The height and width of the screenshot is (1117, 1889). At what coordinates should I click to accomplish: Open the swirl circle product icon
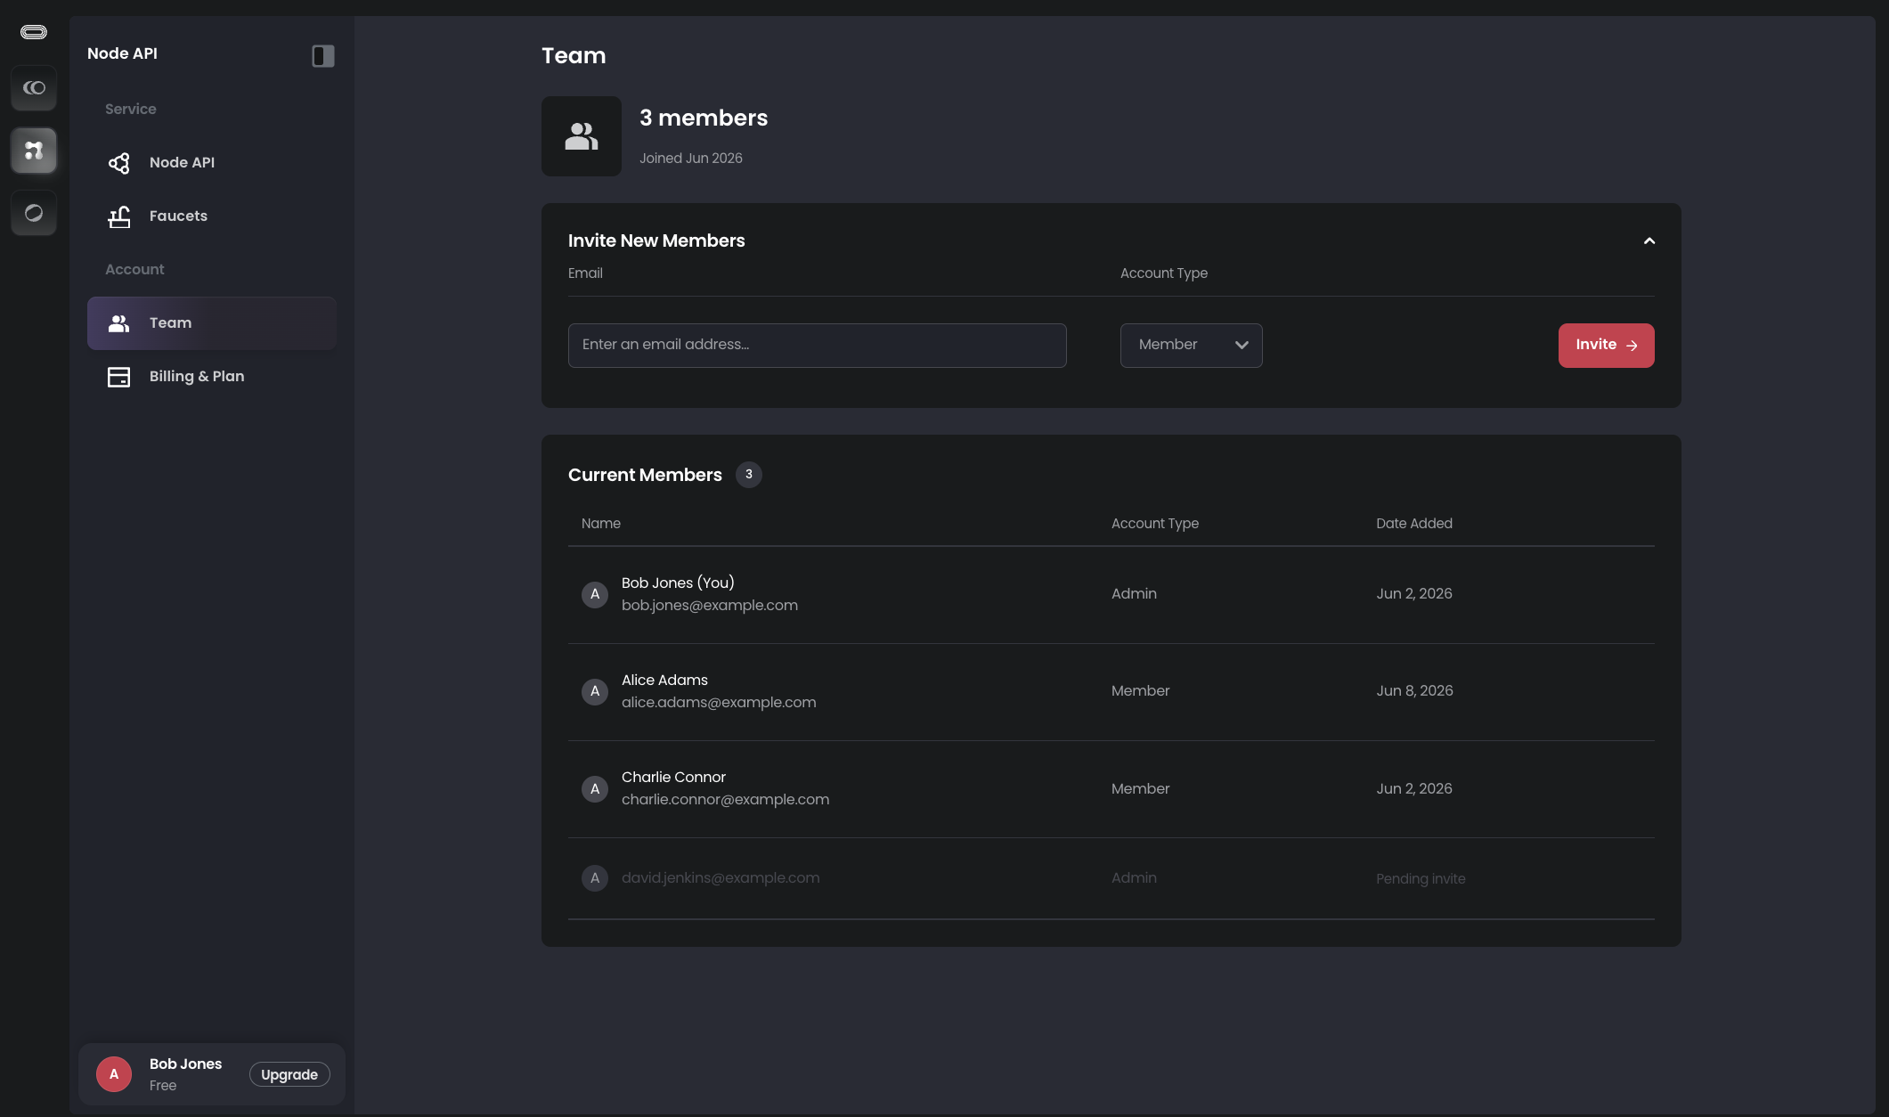[x=34, y=213]
